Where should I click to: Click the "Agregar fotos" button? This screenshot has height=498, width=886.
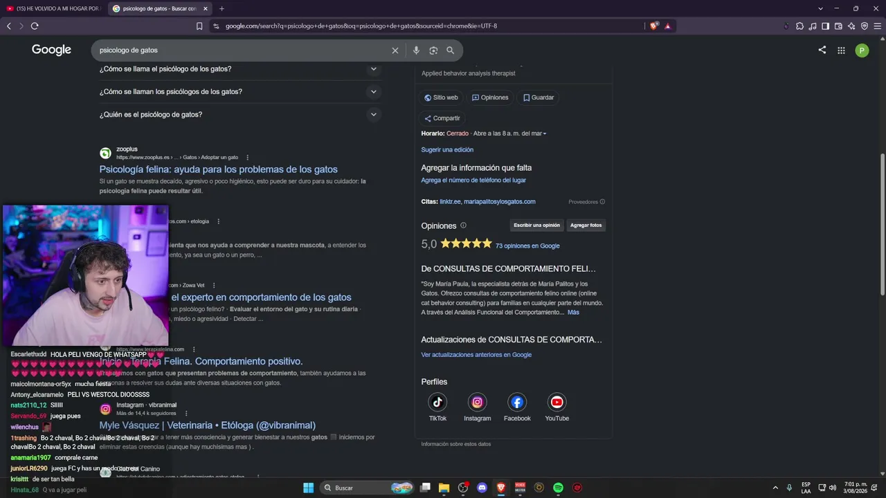(586, 225)
